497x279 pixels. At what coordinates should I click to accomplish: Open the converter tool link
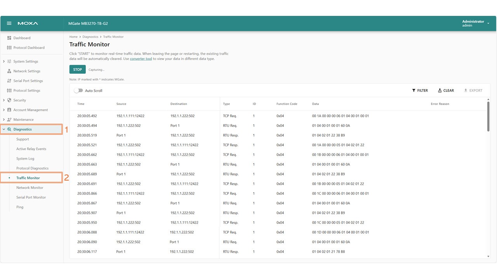[x=141, y=59]
